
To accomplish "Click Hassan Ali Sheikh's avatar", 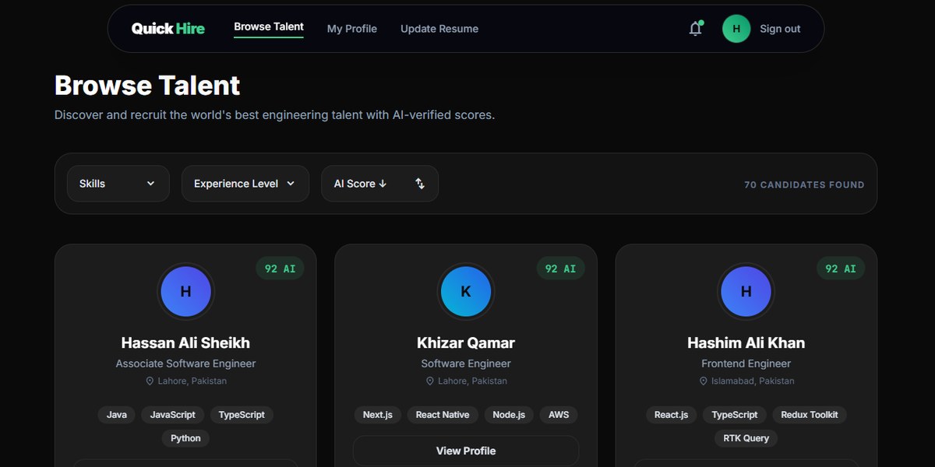I will point(185,292).
